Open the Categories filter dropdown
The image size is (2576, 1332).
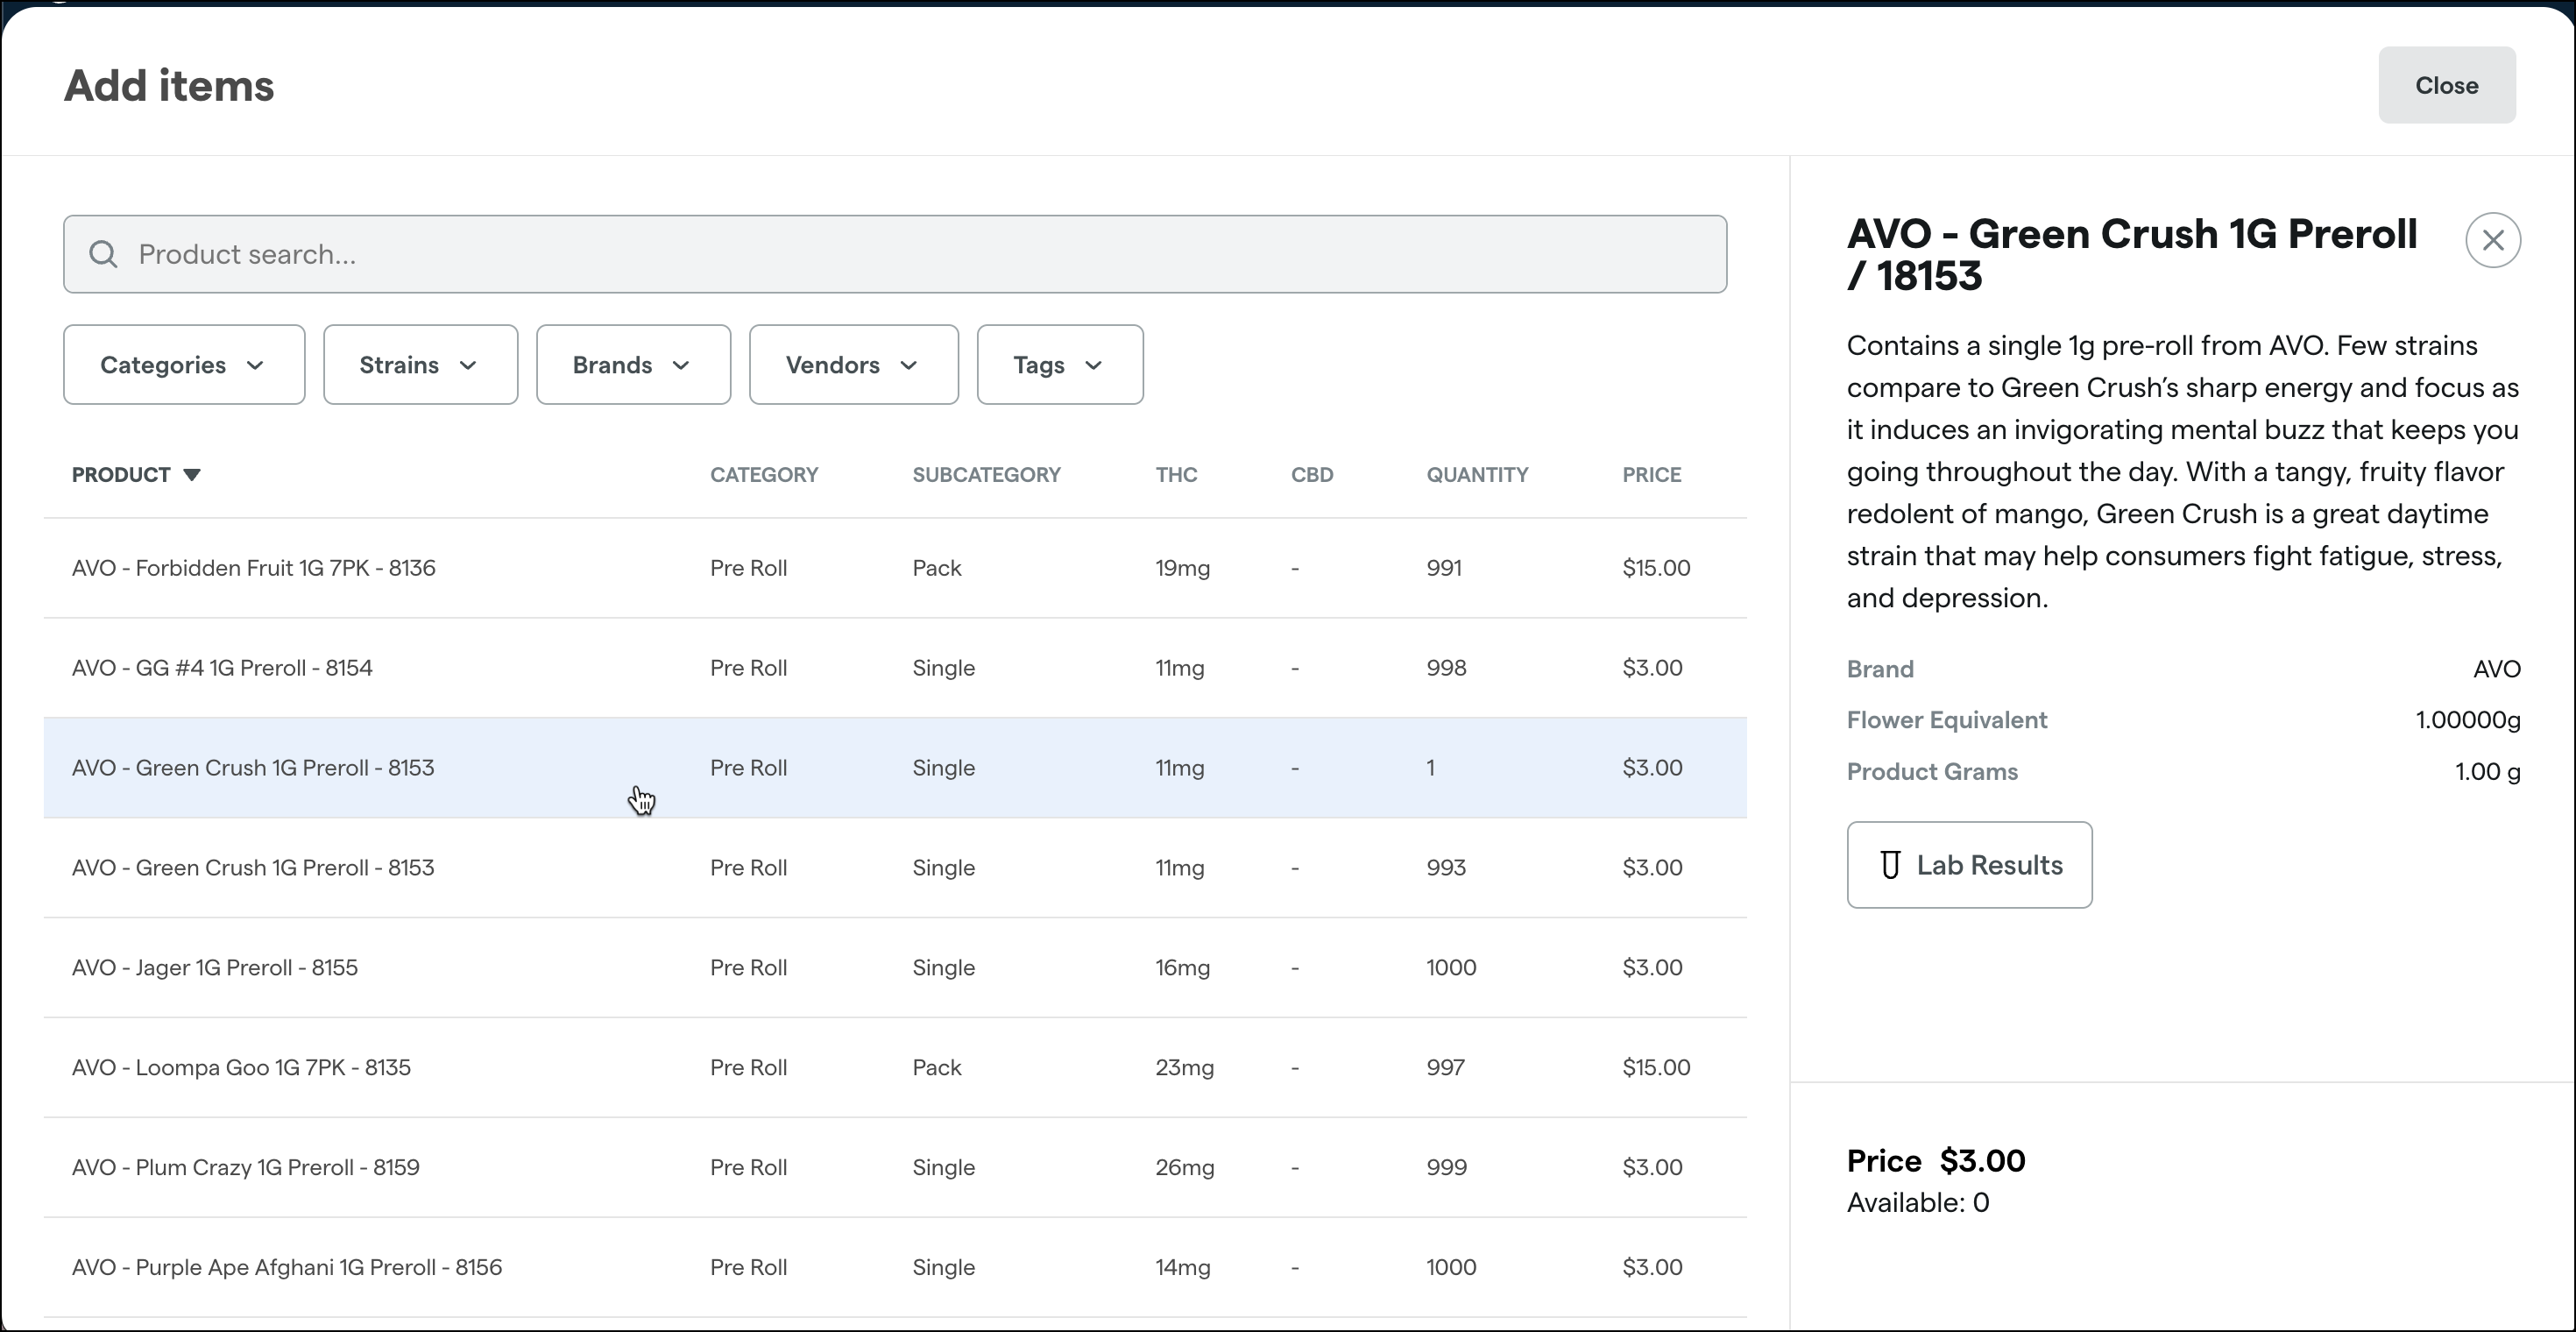click(x=184, y=365)
